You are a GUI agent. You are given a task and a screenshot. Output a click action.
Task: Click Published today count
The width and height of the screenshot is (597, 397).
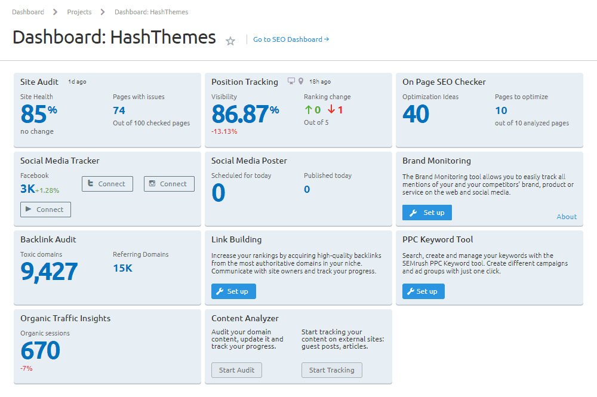click(307, 189)
